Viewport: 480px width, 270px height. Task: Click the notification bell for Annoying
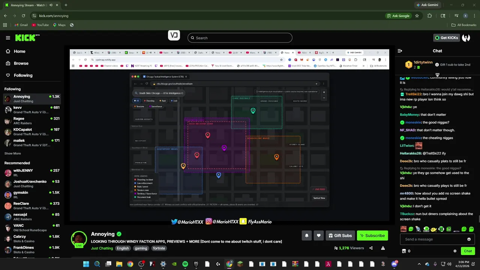click(x=306, y=235)
